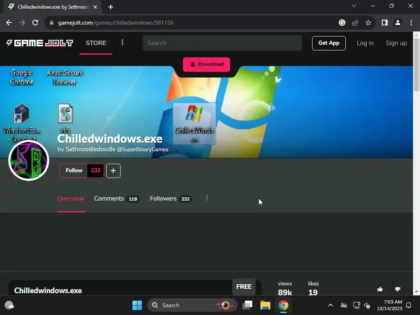The image size is (420, 315).
Task: Open the Comments tab
Action: [x=116, y=199]
